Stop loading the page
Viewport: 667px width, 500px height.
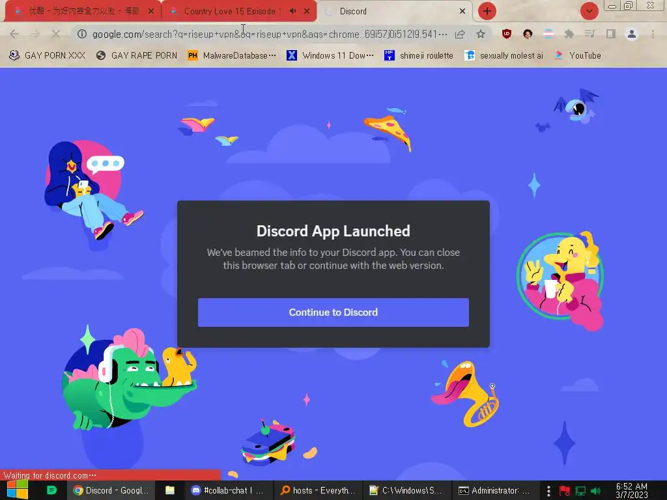point(56,34)
